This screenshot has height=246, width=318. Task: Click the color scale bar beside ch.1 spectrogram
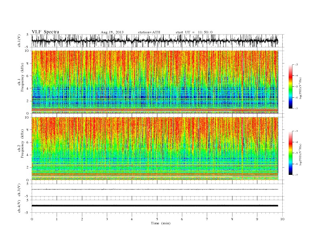290,86
